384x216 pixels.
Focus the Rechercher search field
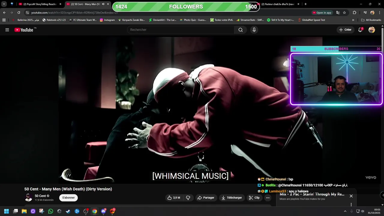click(181, 30)
